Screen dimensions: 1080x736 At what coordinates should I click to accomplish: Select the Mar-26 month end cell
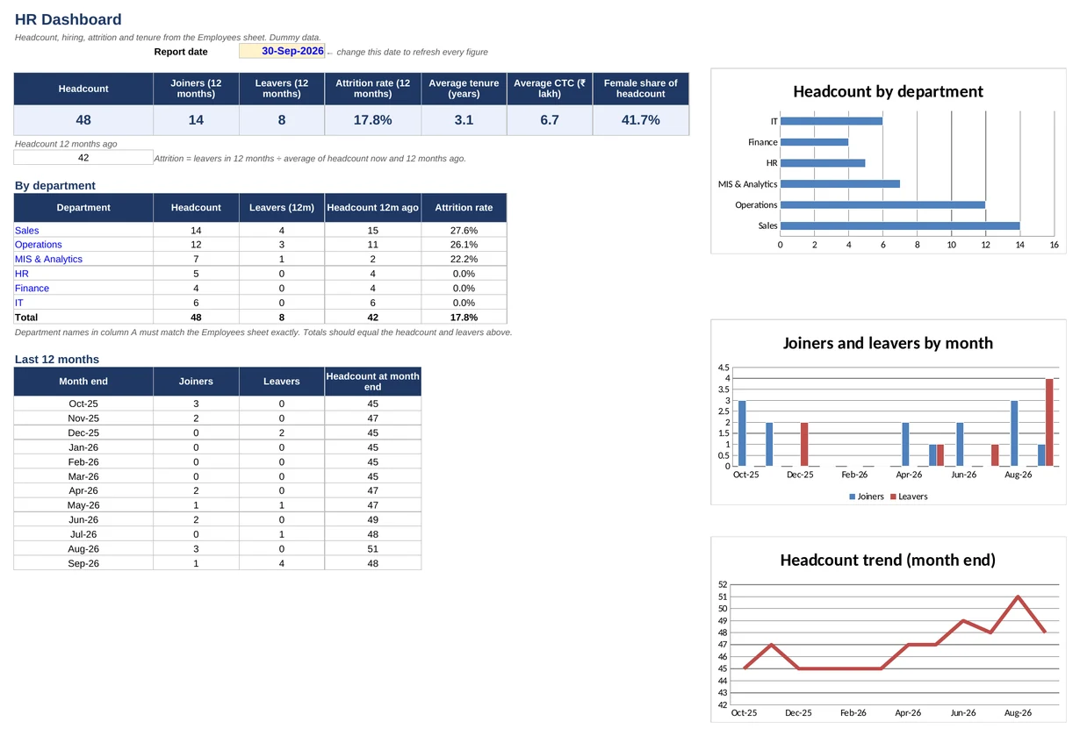click(x=83, y=476)
